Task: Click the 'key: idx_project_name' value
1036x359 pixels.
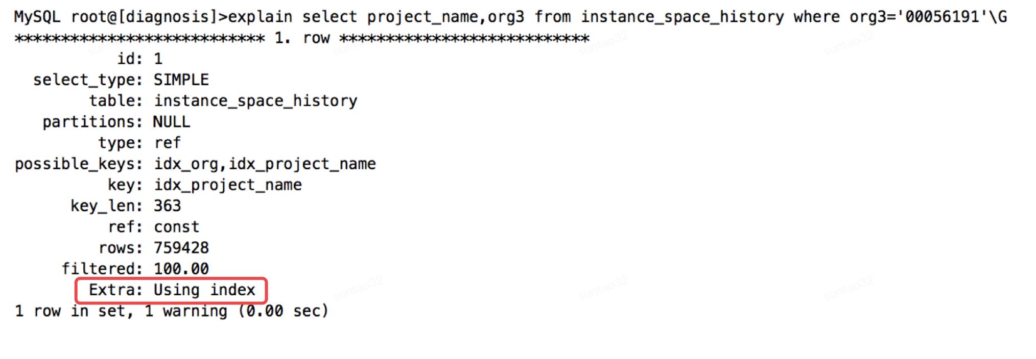Action: point(228,185)
